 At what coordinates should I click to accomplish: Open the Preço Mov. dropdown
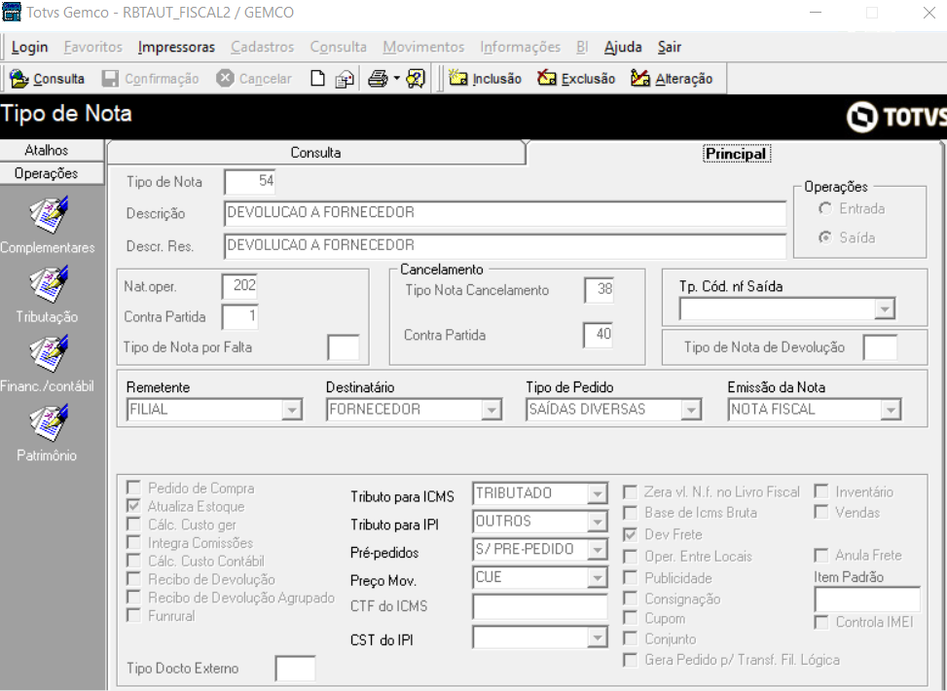598,577
